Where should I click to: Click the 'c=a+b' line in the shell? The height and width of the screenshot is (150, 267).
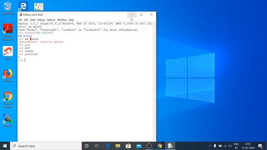[x=26, y=51]
